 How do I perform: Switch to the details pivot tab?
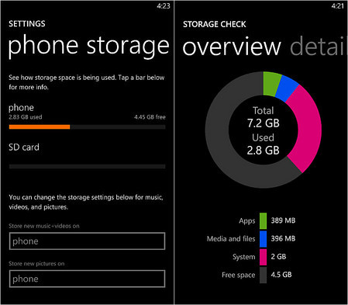pyautogui.click(x=319, y=47)
